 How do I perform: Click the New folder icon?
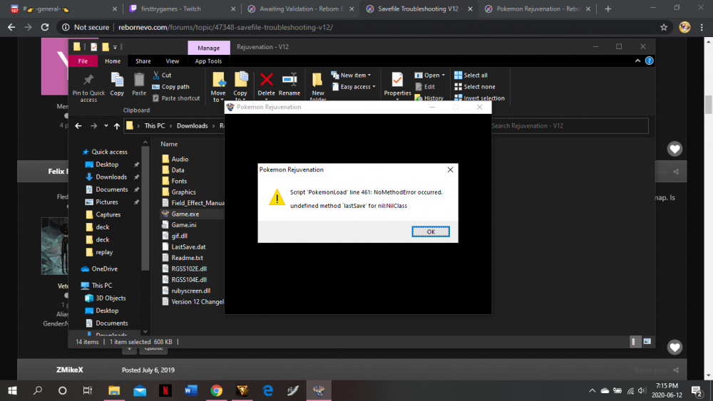pyautogui.click(x=317, y=80)
